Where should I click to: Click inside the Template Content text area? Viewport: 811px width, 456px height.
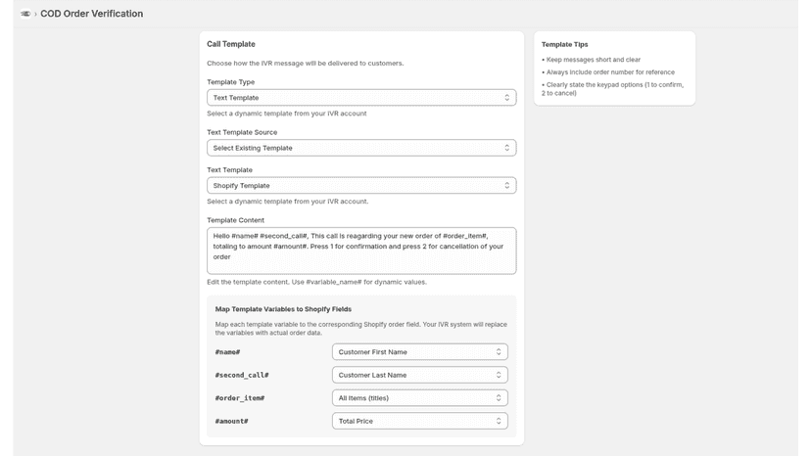tap(361, 251)
